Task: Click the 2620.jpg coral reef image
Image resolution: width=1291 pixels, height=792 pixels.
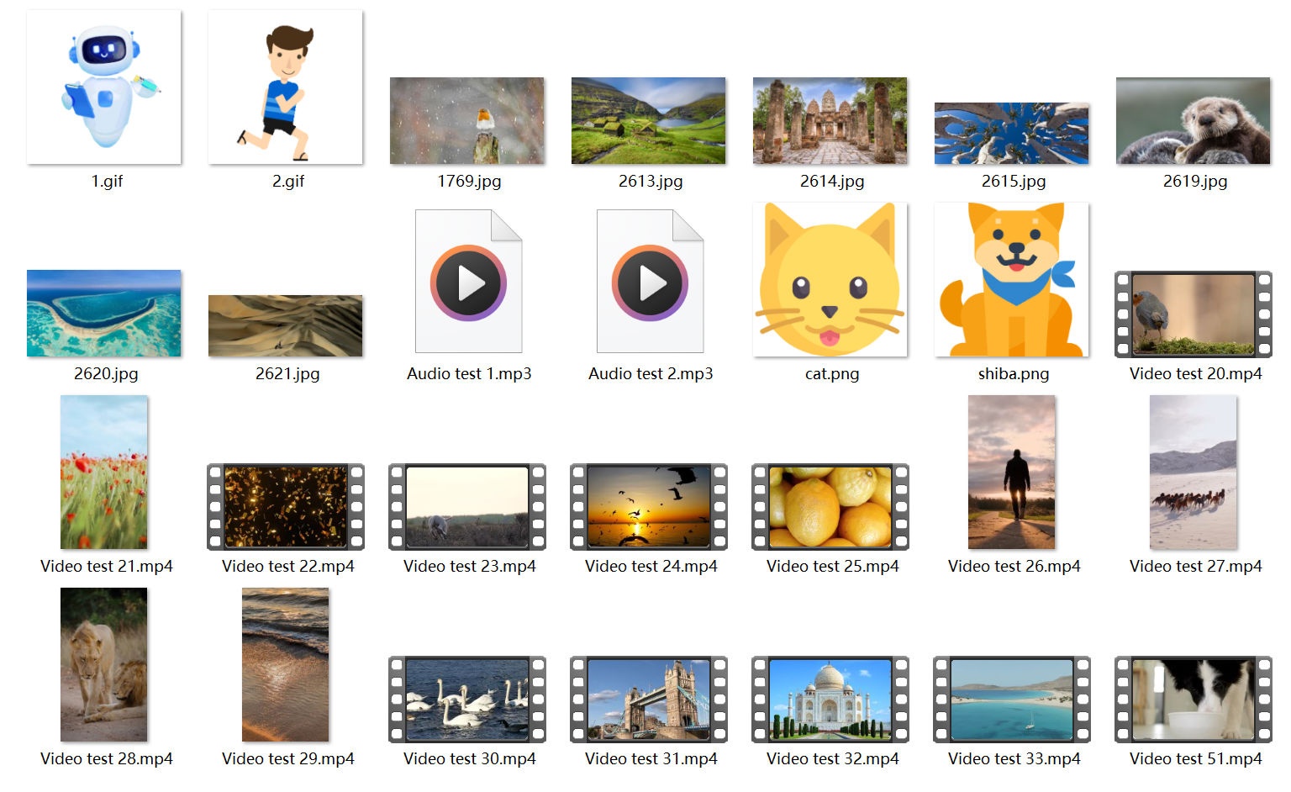Action: (104, 314)
